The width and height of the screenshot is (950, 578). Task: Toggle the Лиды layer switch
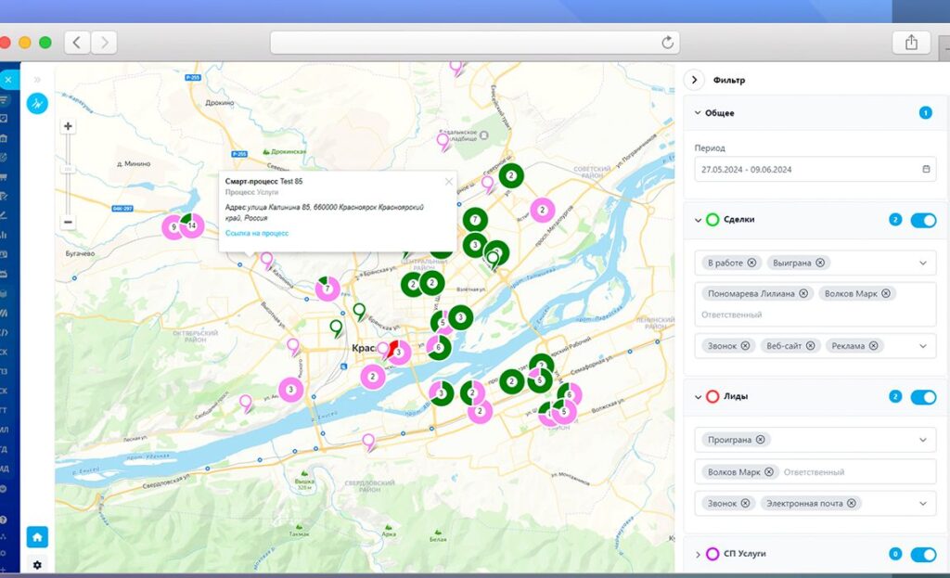pos(923,397)
